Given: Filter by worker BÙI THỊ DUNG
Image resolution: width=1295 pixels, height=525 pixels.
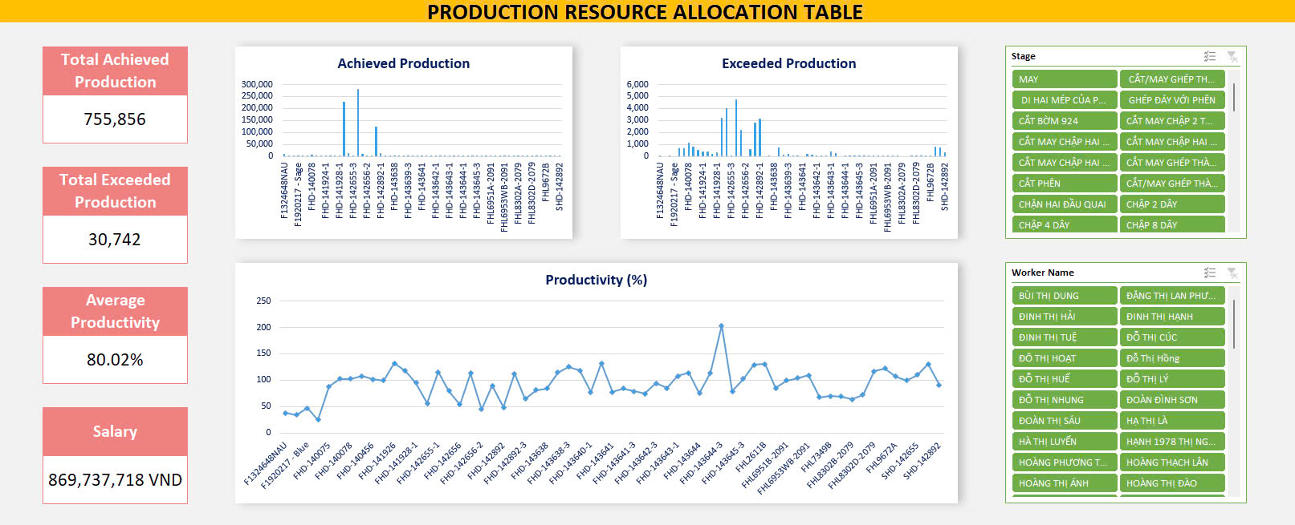Looking at the screenshot, I should (1064, 296).
